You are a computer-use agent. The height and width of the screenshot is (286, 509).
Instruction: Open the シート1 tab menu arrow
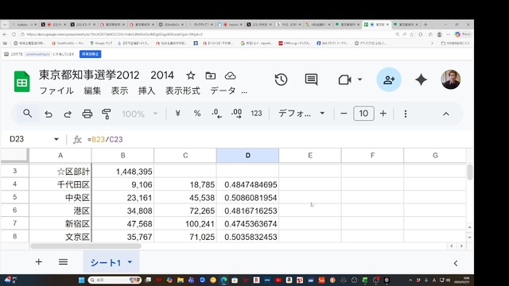[130, 261]
